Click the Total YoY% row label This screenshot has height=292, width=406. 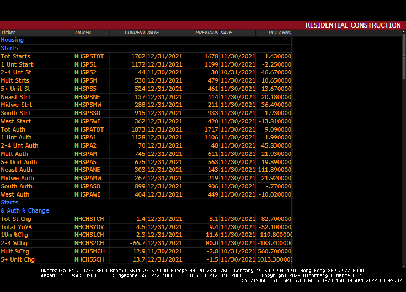17,227
